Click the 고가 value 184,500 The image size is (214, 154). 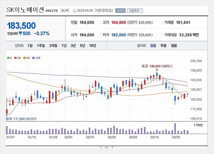[x=119, y=22]
